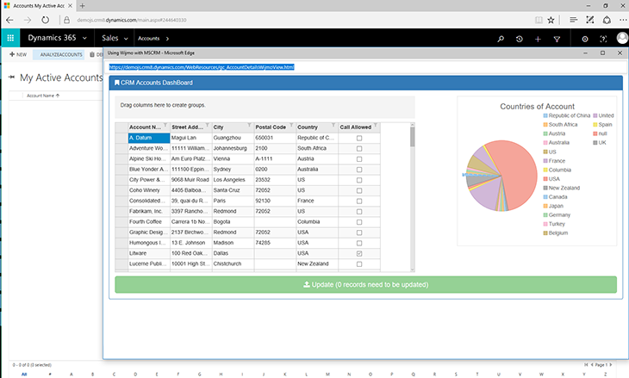Image resolution: width=629 pixels, height=378 pixels.
Task: Click South Africa legend swatch
Action: 545,125
